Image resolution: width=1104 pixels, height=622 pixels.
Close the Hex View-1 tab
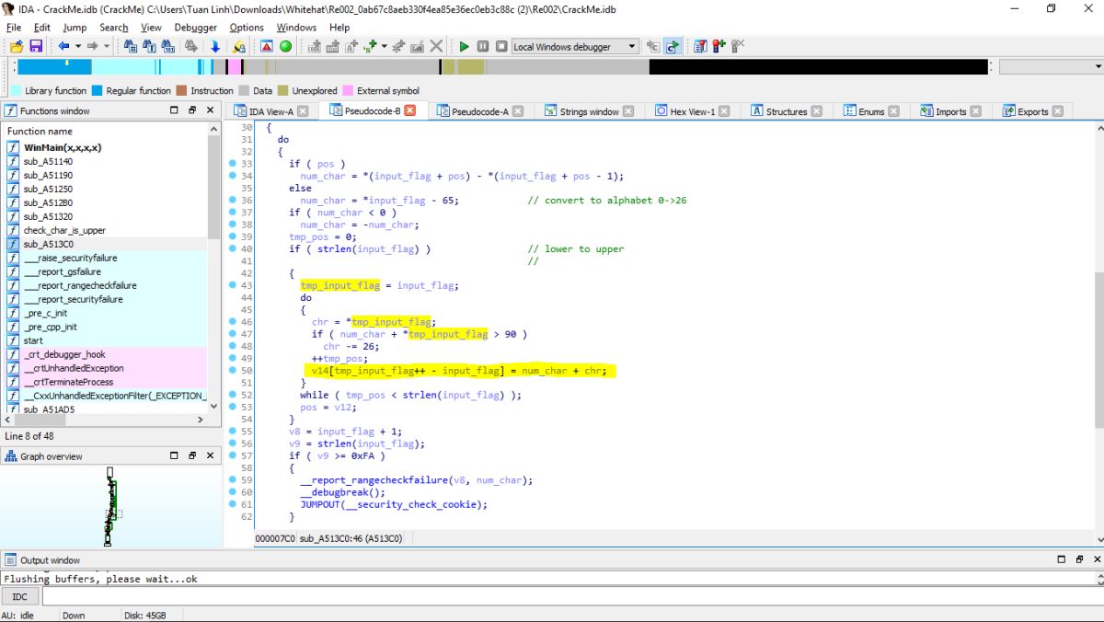coord(724,111)
